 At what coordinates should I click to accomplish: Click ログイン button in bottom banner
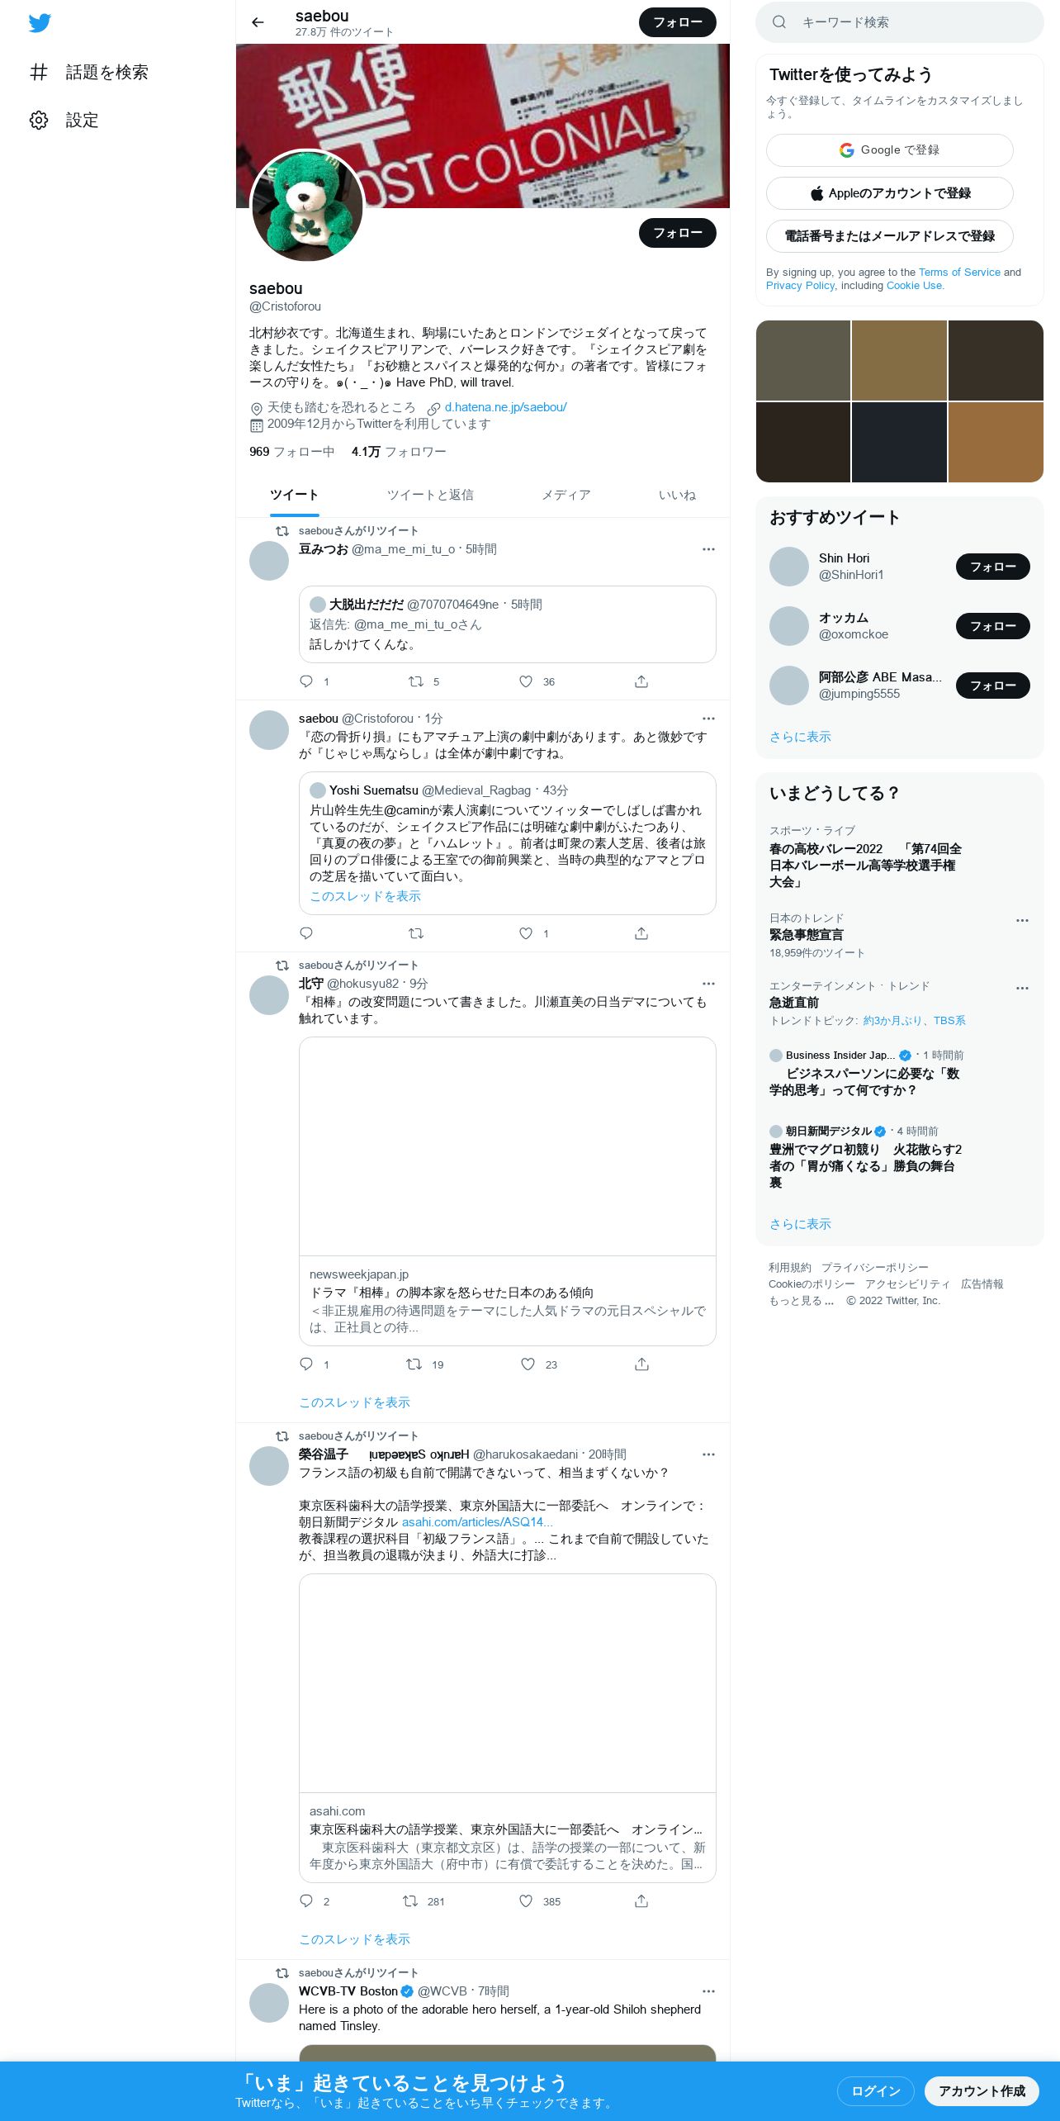coord(876,2091)
